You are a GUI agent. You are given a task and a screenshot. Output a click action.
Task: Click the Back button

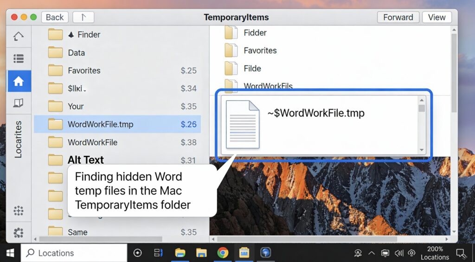pos(55,17)
